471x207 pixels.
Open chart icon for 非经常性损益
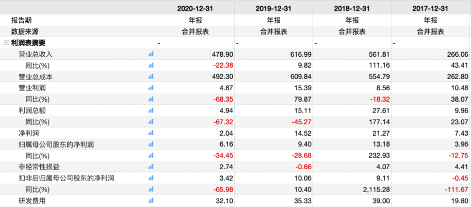(x=151, y=167)
